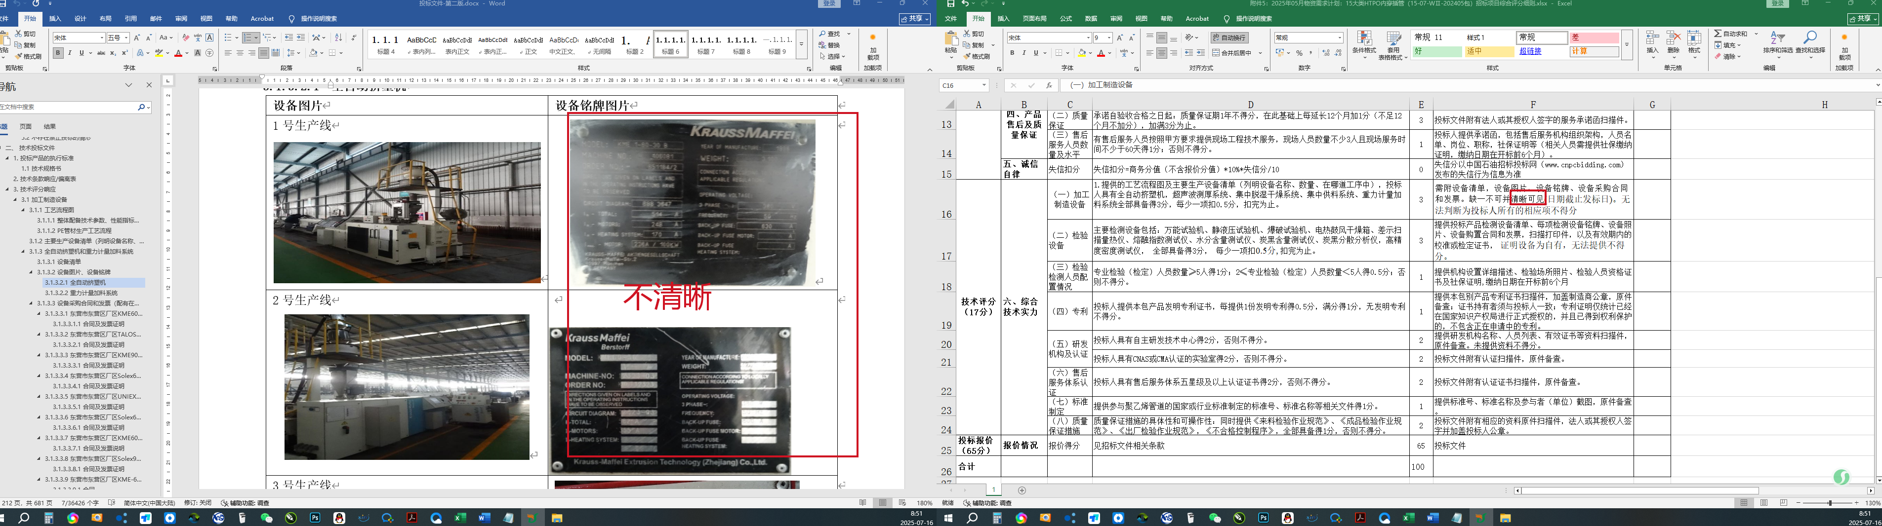Image resolution: width=1882 pixels, height=526 pixels.
Task: Collapse 3.1.1 工艺流程图 in navigation pane
Action: point(23,209)
